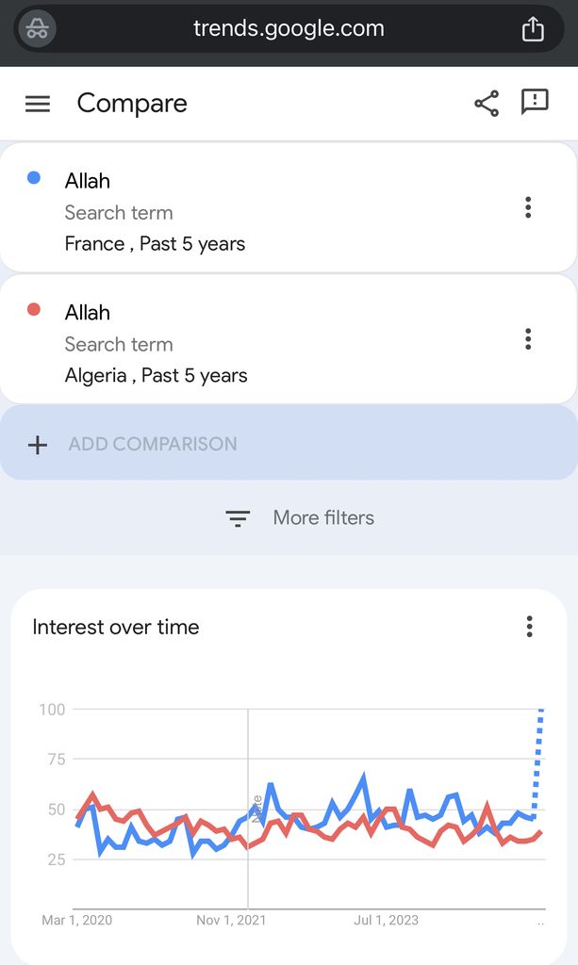Screen dimensions: 578x965
Task: Expand More filters
Action: point(322,517)
